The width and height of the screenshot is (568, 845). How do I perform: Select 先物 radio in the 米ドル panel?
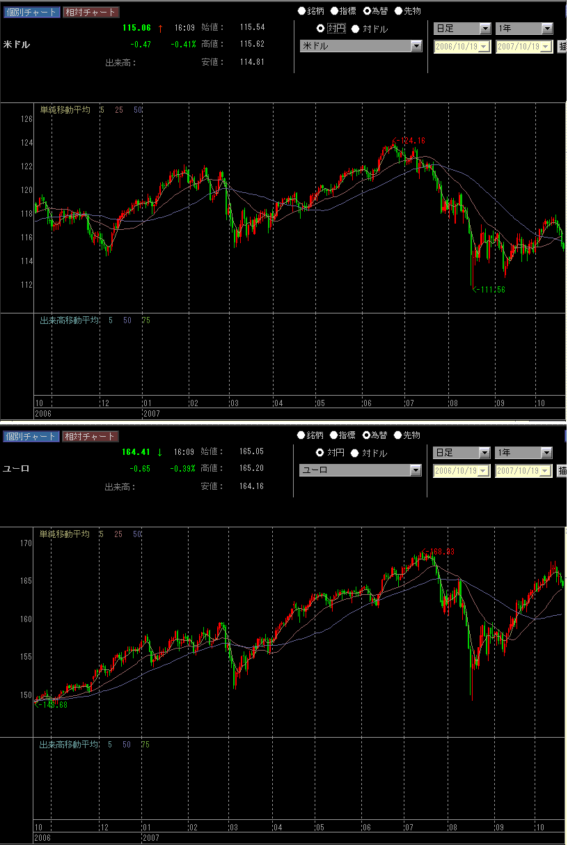coord(398,11)
